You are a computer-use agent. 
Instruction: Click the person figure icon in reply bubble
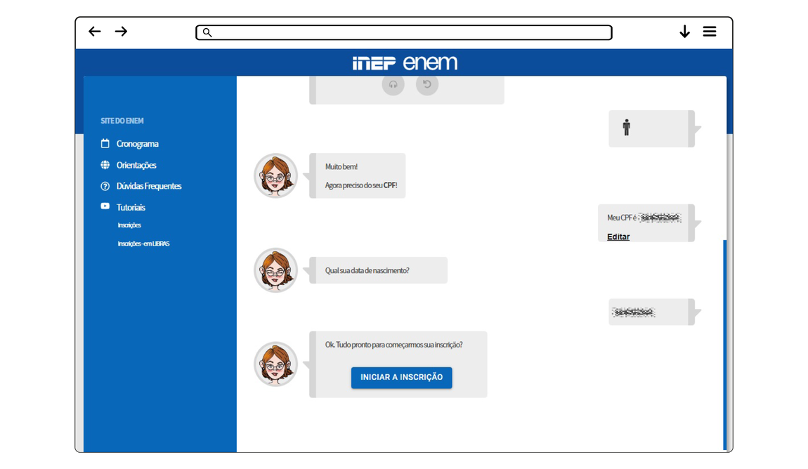click(626, 127)
